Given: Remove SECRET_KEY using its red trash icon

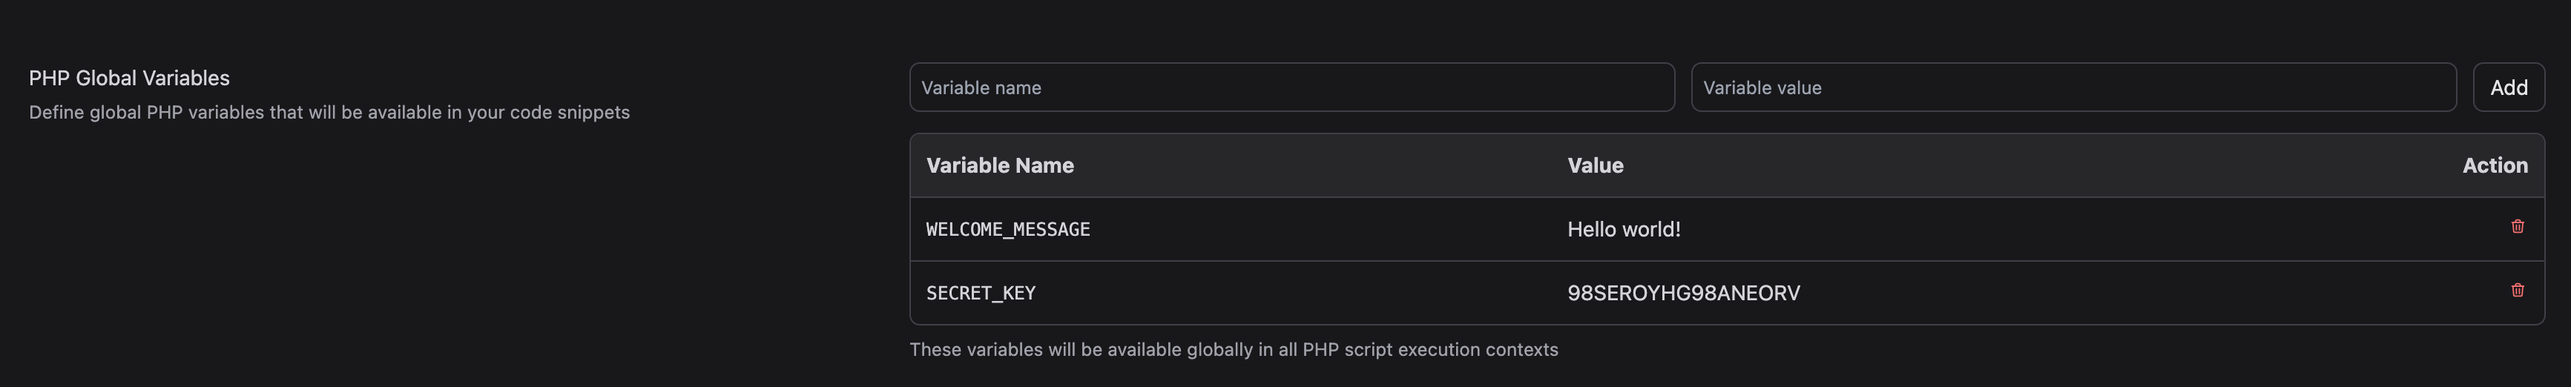Looking at the screenshot, I should tap(2517, 291).
